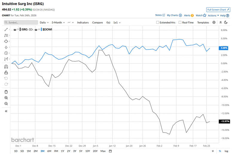Select the 1Y range tab
Viewport: 233px width, 154px height.
[62, 151]
